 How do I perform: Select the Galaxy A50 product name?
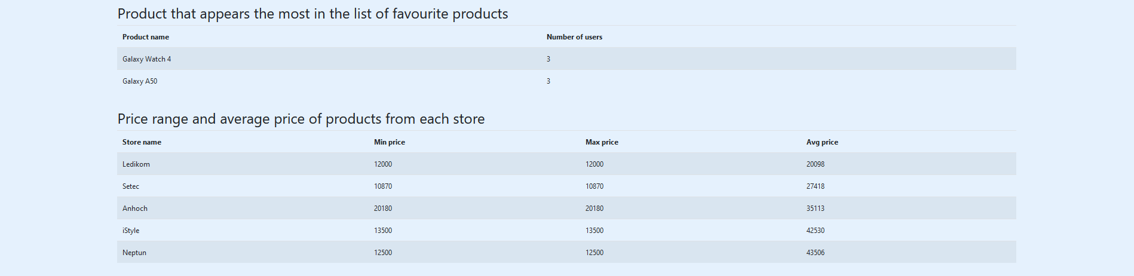[140, 81]
